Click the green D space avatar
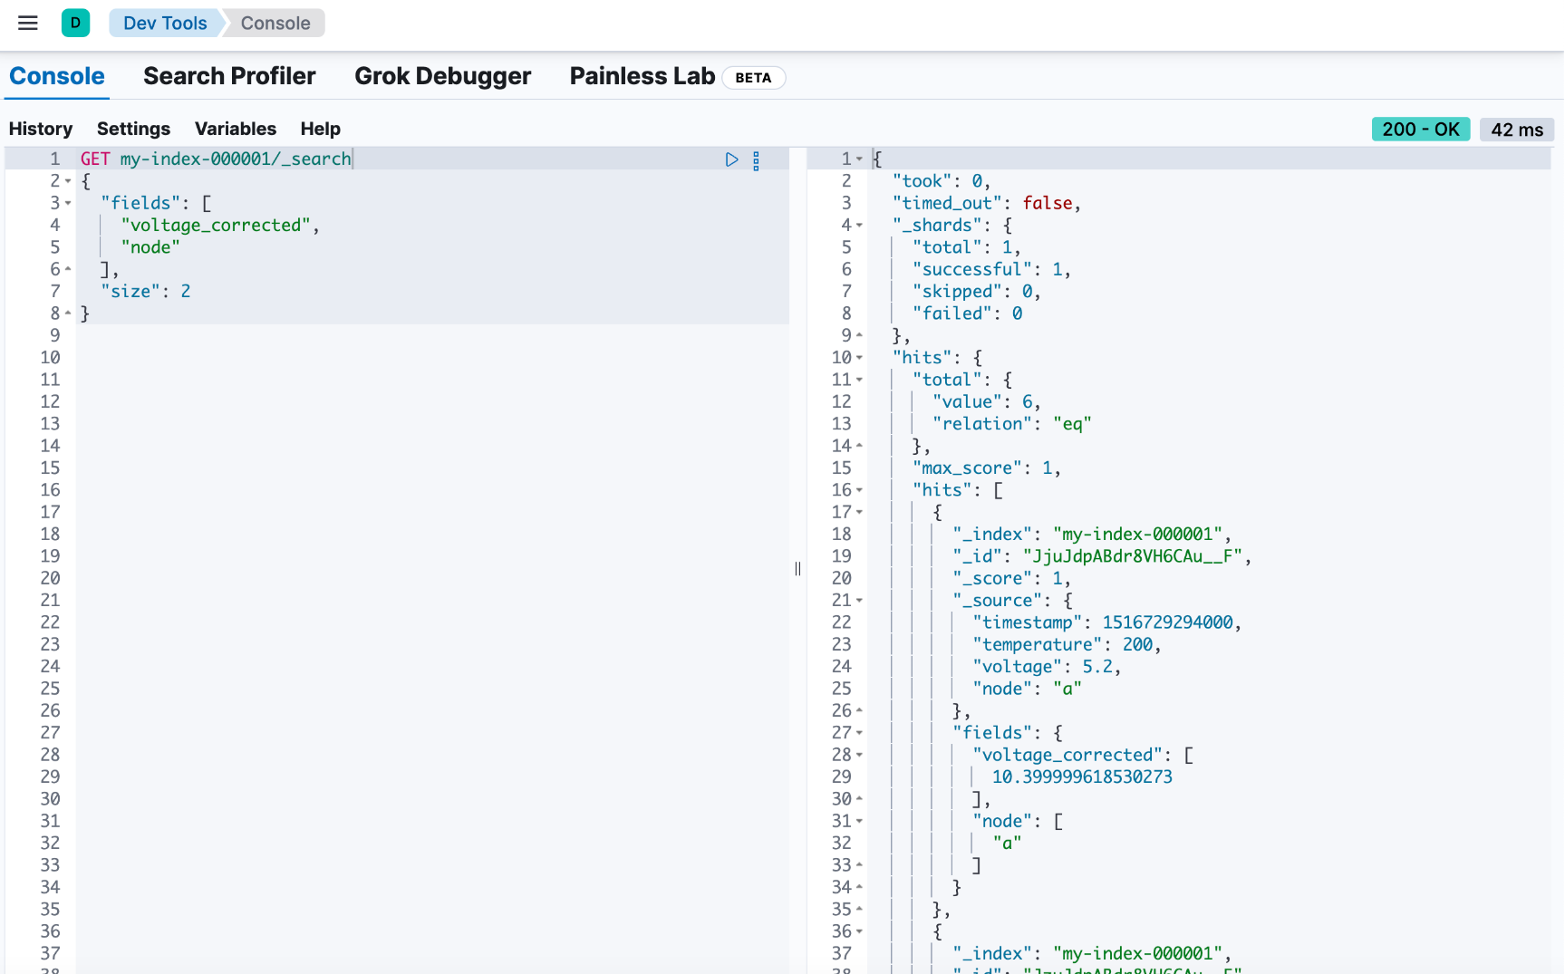1565x974 pixels. coord(75,24)
